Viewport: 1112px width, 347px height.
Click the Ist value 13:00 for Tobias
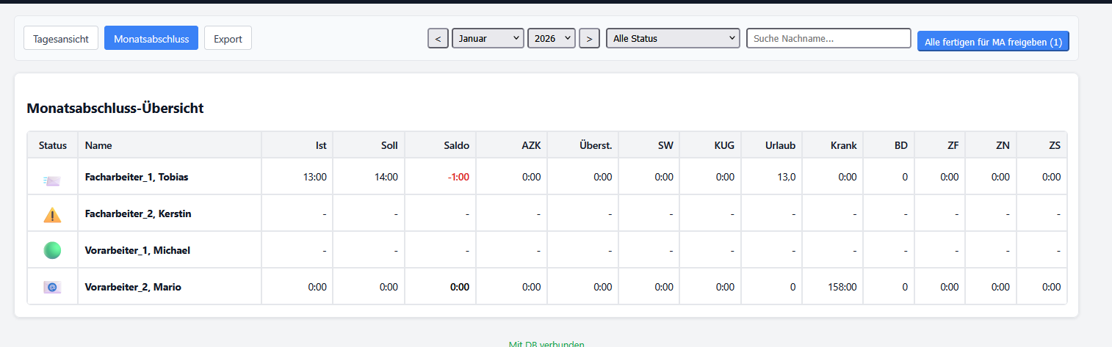point(314,177)
